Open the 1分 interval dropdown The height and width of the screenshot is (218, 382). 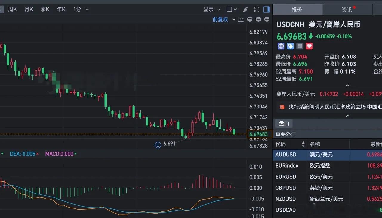click(x=81, y=10)
